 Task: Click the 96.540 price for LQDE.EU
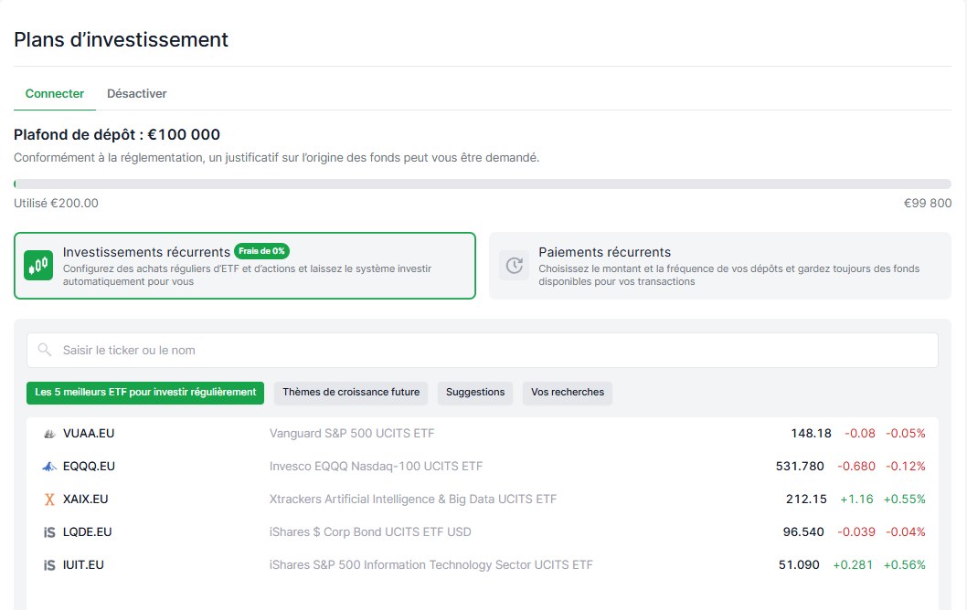point(803,532)
